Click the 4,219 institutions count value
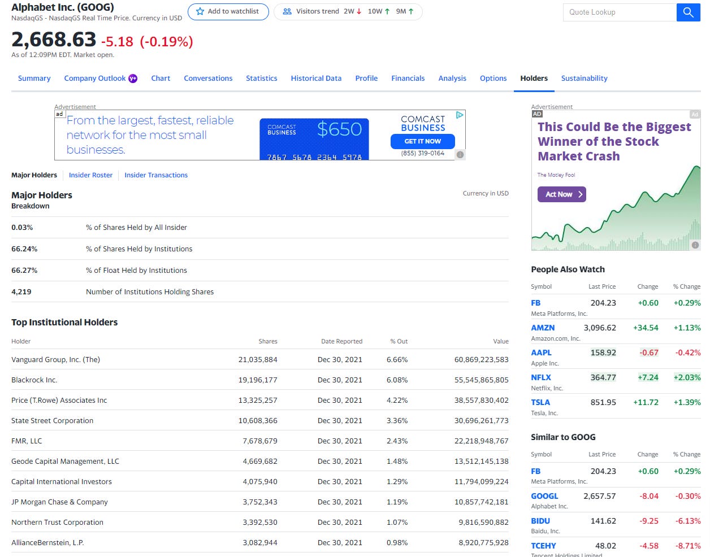 [21, 291]
